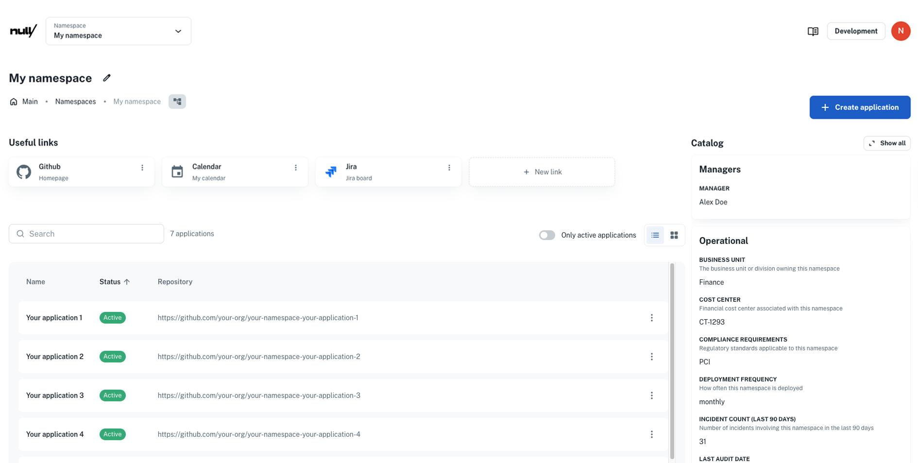Click the Calendar icon on the My calendar card
The width and height of the screenshot is (918, 463).
click(x=177, y=171)
